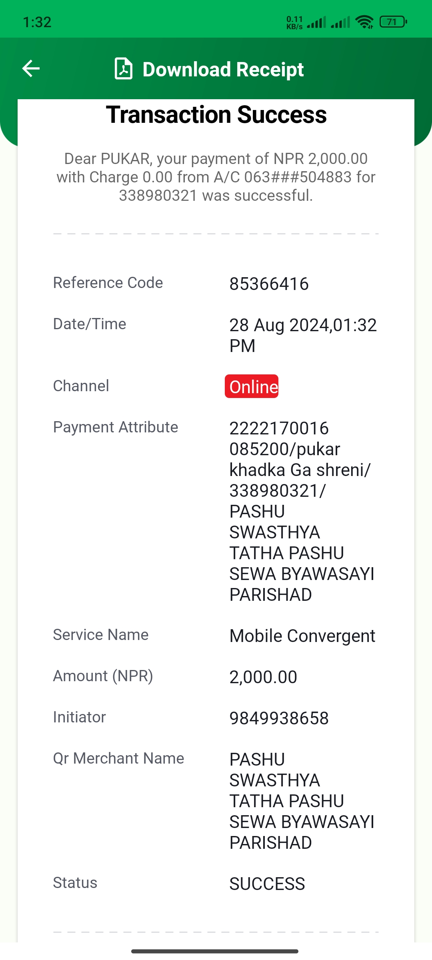This screenshot has height=960, width=432.
Task: Select the red Online channel badge
Action: click(x=252, y=386)
